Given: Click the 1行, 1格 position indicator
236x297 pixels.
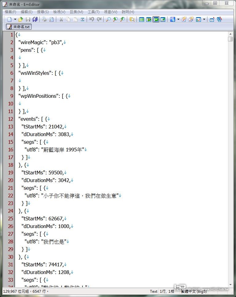Looking at the screenshot, I should pyautogui.click(x=167, y=291).
